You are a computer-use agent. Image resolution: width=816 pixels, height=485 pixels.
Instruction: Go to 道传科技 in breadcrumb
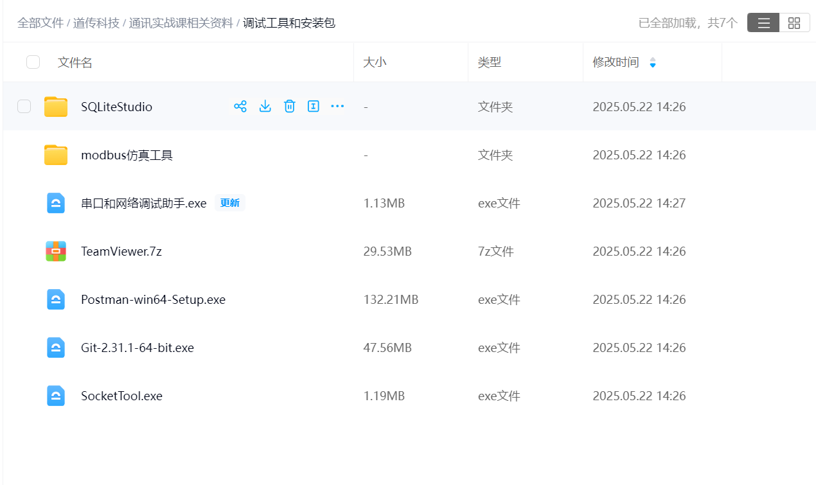(96, 23)
